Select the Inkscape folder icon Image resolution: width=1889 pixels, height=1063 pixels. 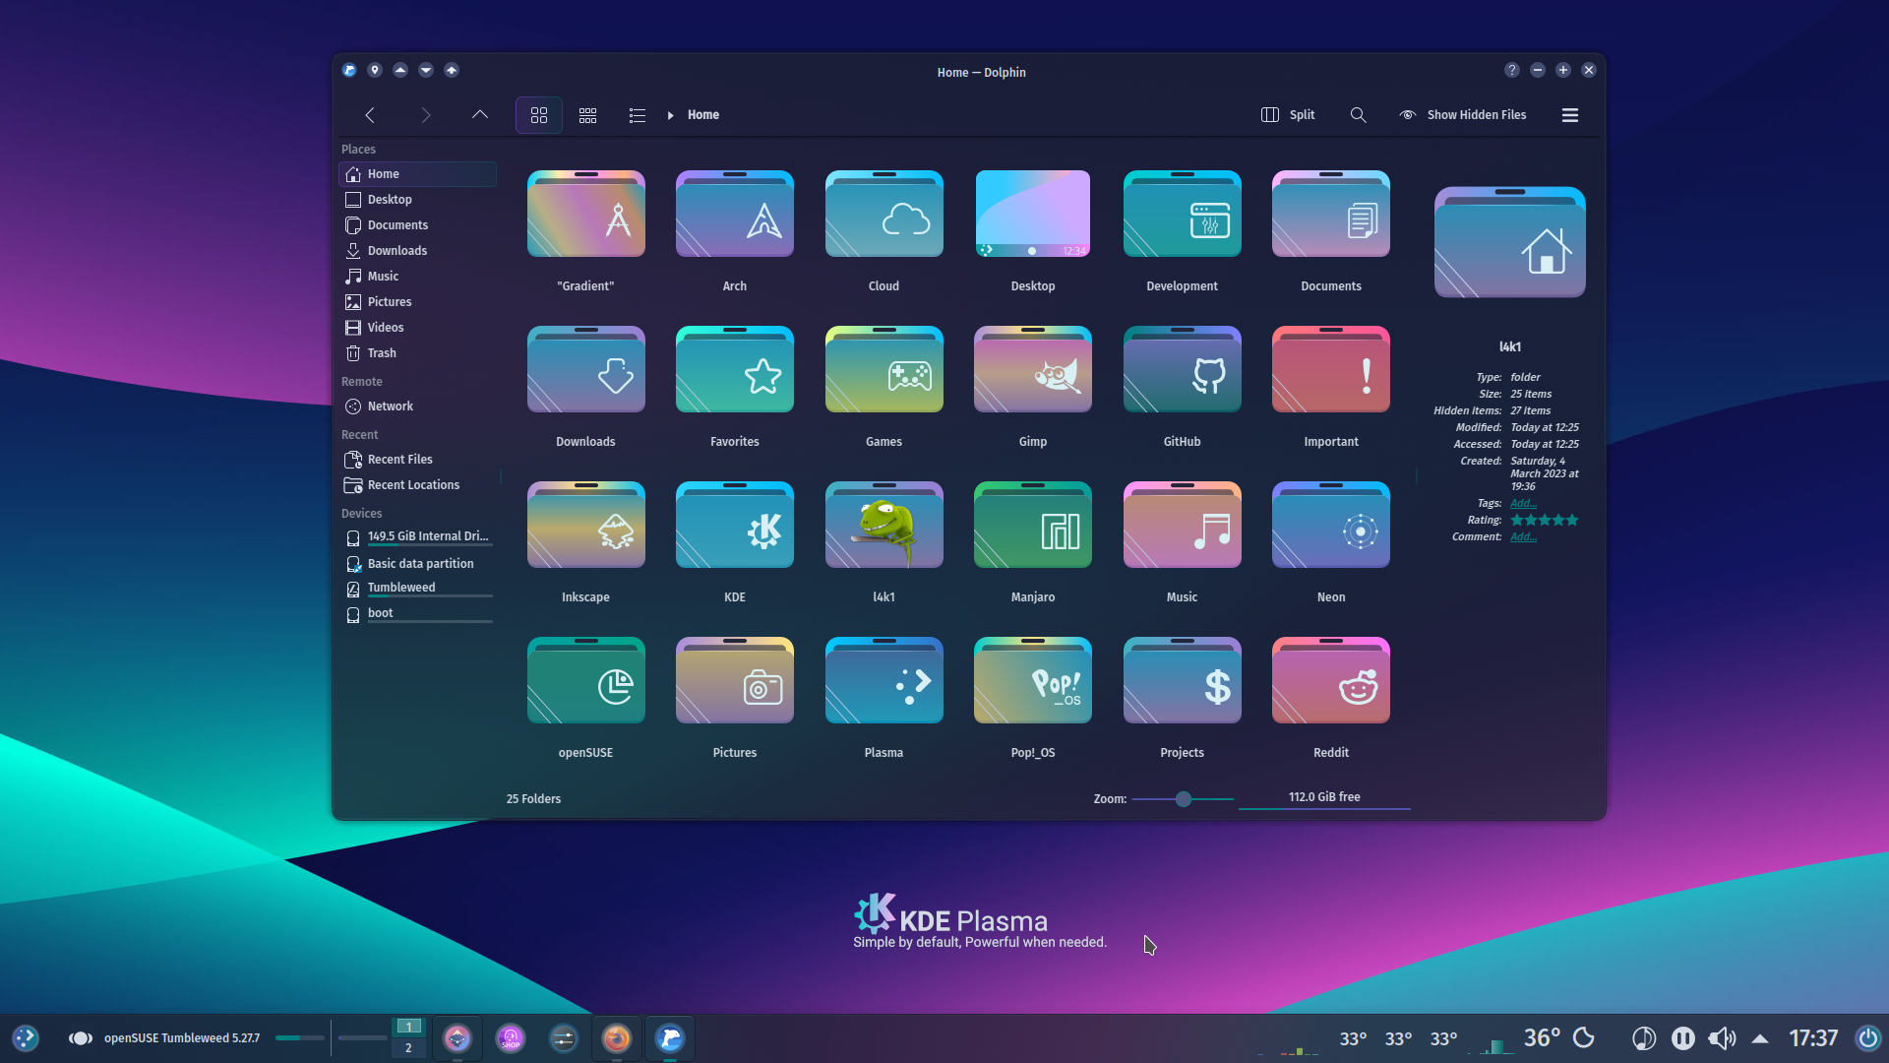coord(586,525)
